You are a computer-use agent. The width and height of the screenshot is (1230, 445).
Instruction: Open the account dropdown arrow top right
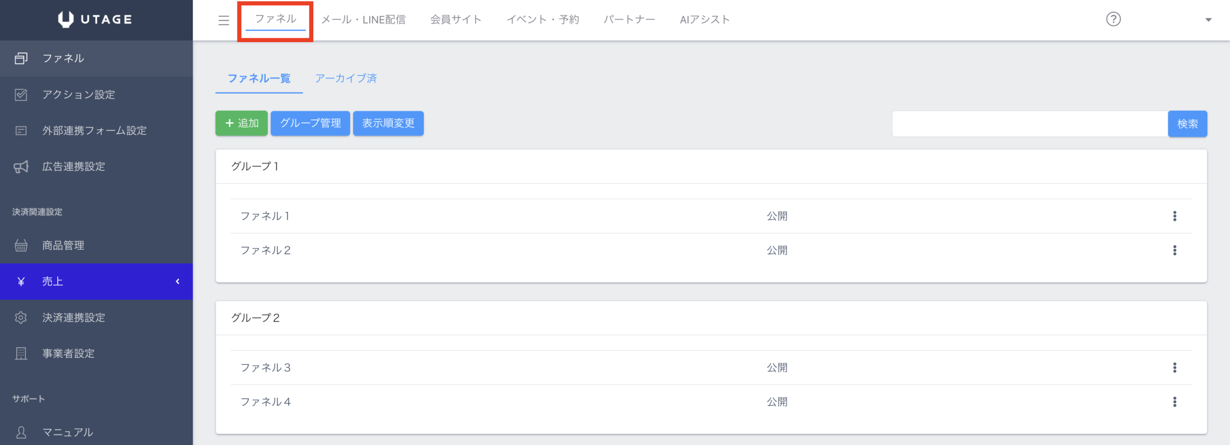(1208, 20)
